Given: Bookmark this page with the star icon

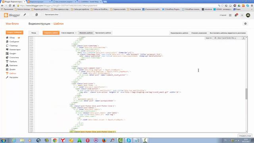Looking at the screenshot, I should 222,6.
